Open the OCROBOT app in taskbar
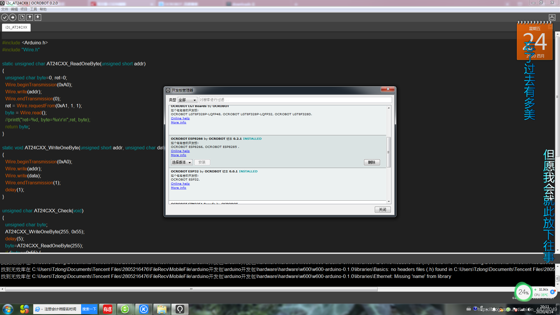 pos(180,309)
